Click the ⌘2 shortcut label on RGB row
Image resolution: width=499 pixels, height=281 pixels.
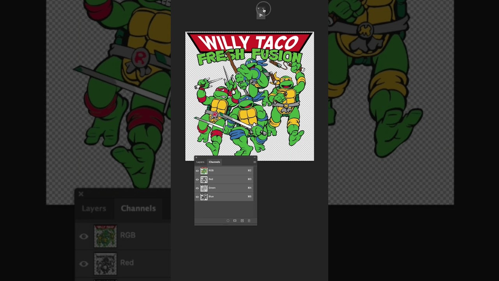click(x=249, y=171)
